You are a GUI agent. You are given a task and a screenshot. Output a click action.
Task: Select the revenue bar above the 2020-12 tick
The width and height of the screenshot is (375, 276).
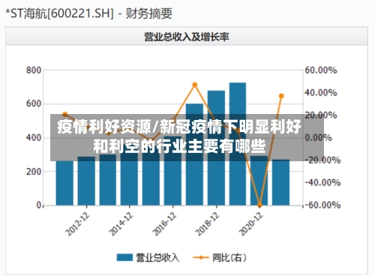pos(259,181)
